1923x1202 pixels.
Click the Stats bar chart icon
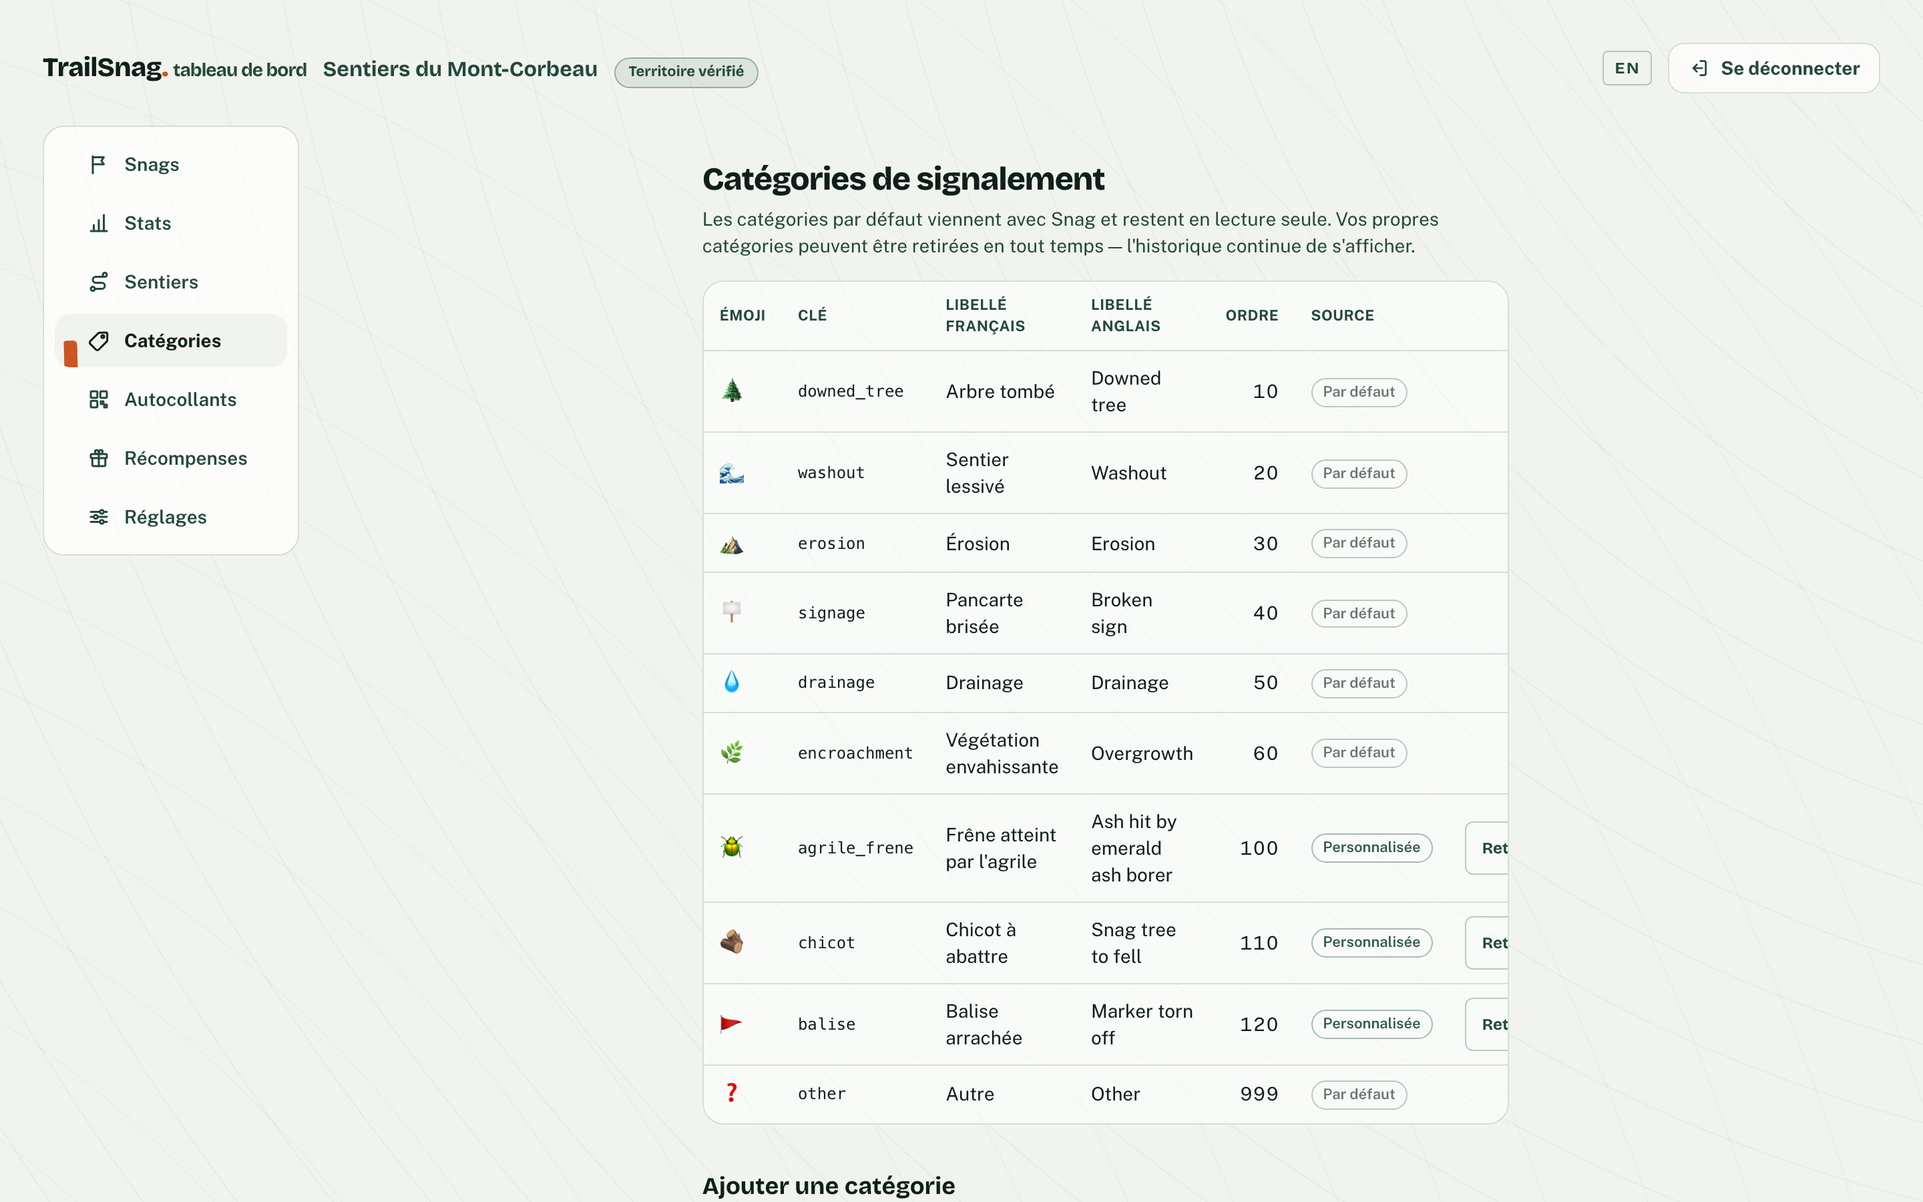pos(99,224)
